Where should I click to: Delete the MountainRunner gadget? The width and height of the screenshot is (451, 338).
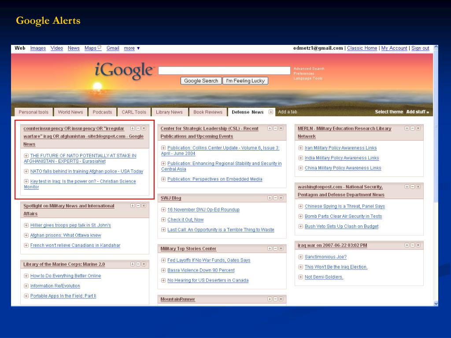pos(281,299)
